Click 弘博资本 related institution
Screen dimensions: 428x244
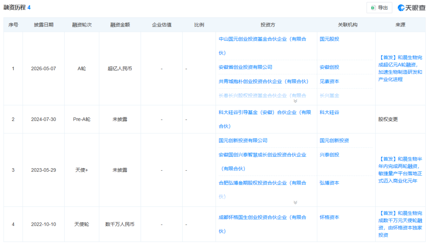(x=329, y=183)
